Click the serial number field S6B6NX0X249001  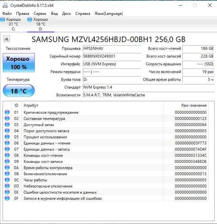coord(112,56)
